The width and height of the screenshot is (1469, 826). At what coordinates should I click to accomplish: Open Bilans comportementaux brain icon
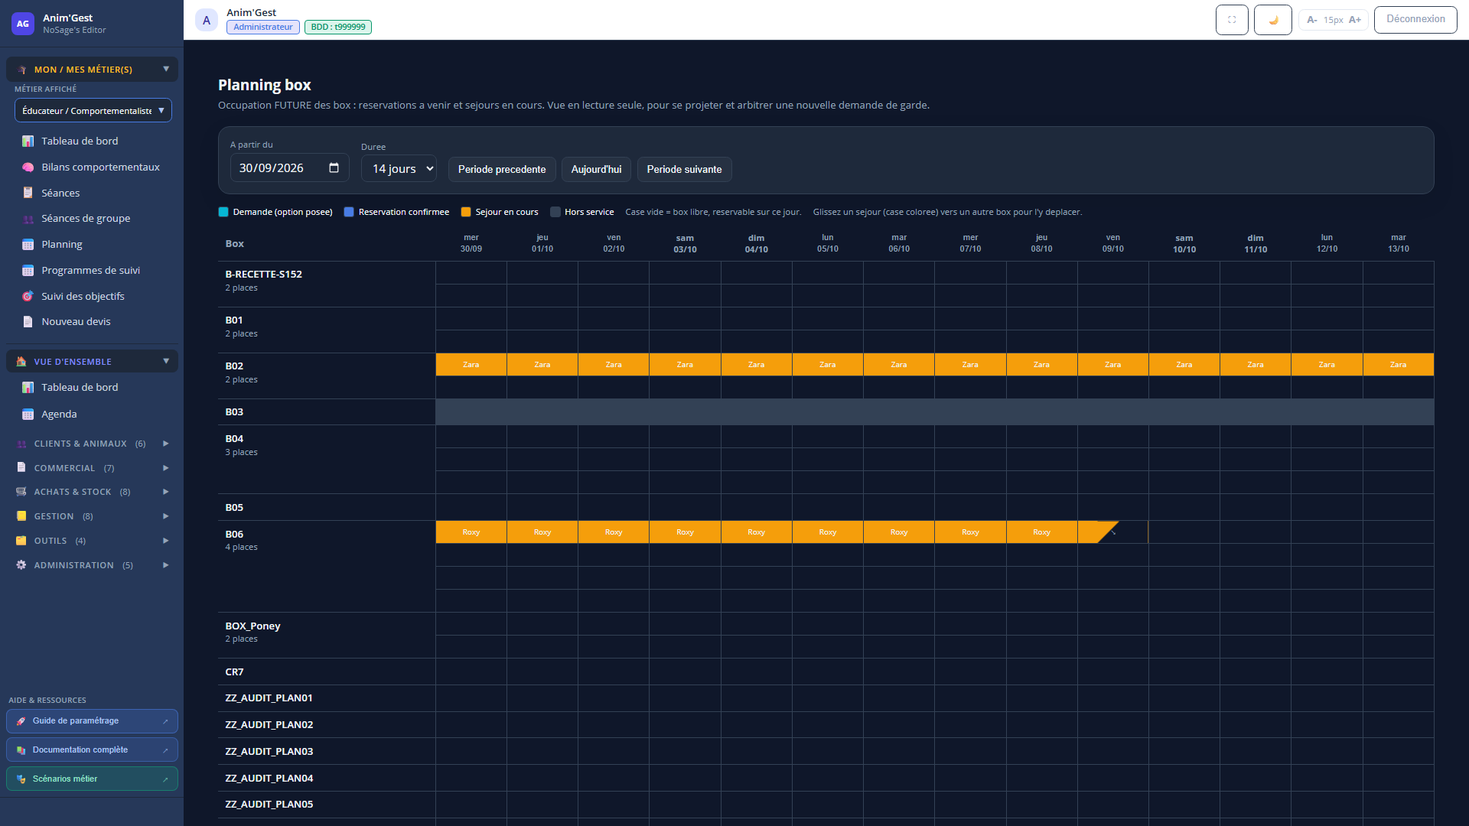tap(28, 167)
